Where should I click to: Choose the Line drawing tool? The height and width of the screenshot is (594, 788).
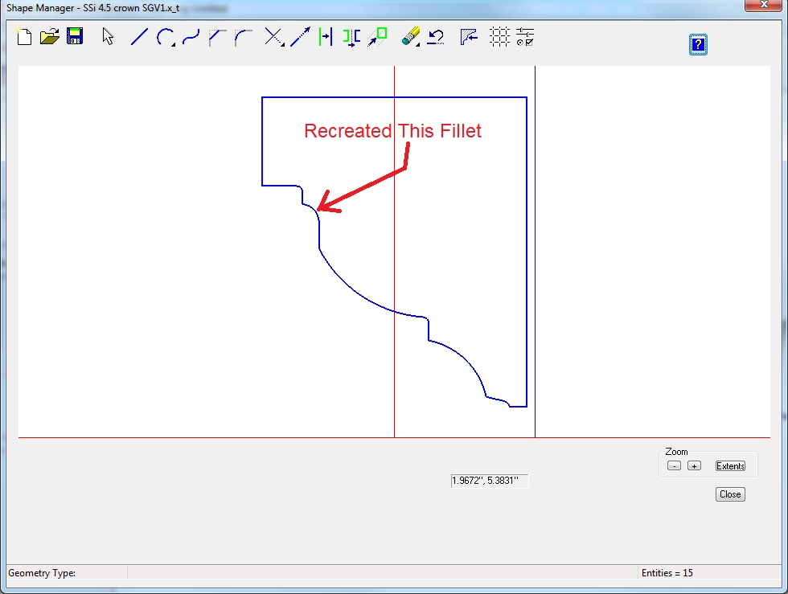(x=139, y=36)
